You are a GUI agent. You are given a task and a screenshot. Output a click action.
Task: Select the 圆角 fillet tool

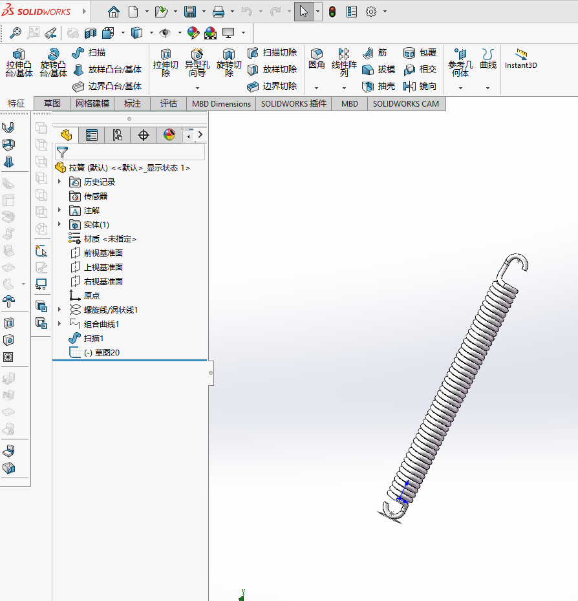316,59
